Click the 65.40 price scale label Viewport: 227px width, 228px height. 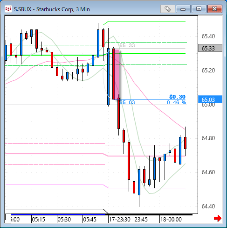pyautogui.click(x=208, y=36)
